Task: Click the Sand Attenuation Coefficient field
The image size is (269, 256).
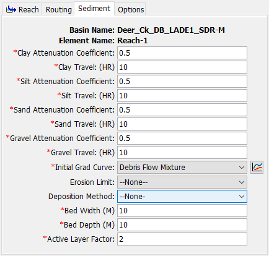Action: click(x=182, y=110)
